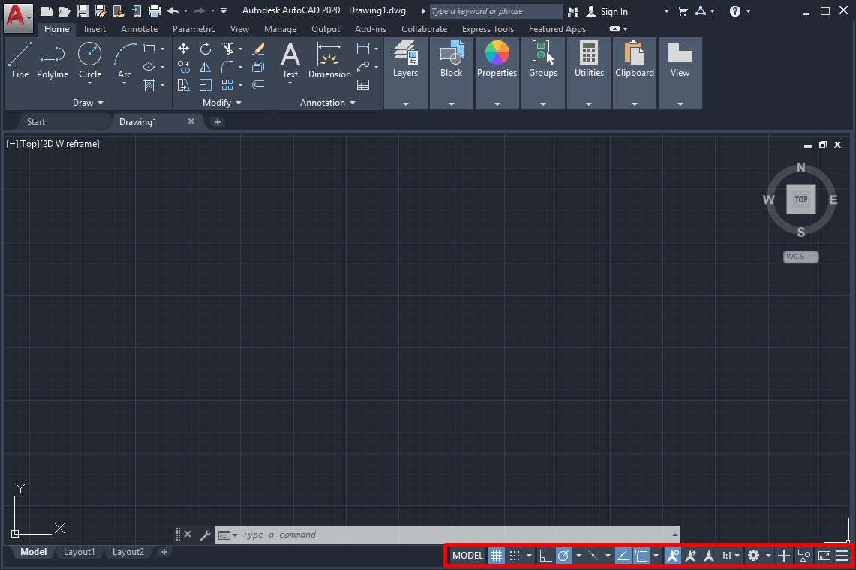856x570 pixels.
Task: Switch to the Annotate ribbon tab
Action: tap(139, 28)
